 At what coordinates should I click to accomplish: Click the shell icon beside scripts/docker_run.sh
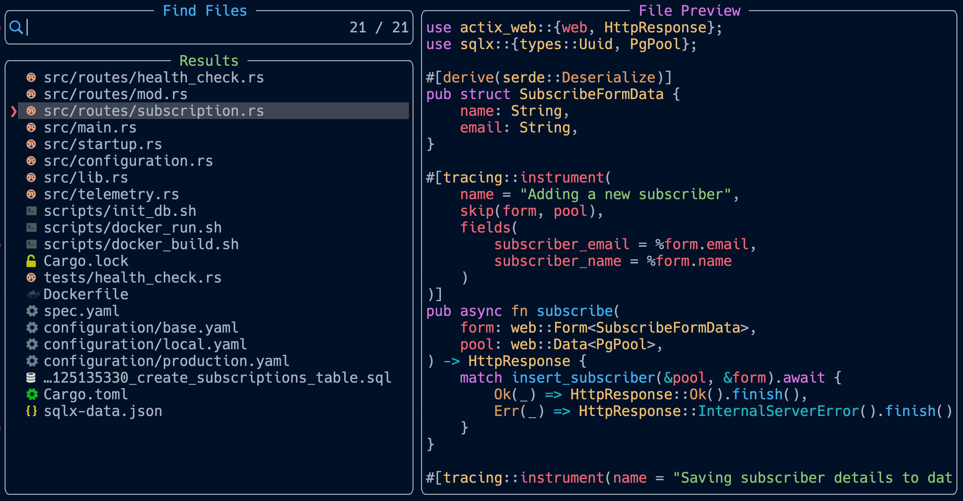[31, 227]
